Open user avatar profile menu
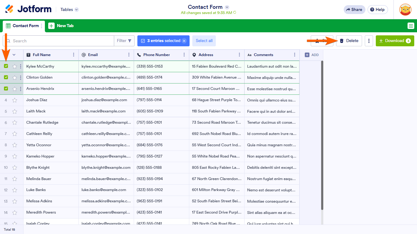Viewport: 417px width, 234px height. click(405, 10)
